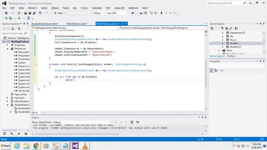Click the Clear All output icon

click(132, 122)
